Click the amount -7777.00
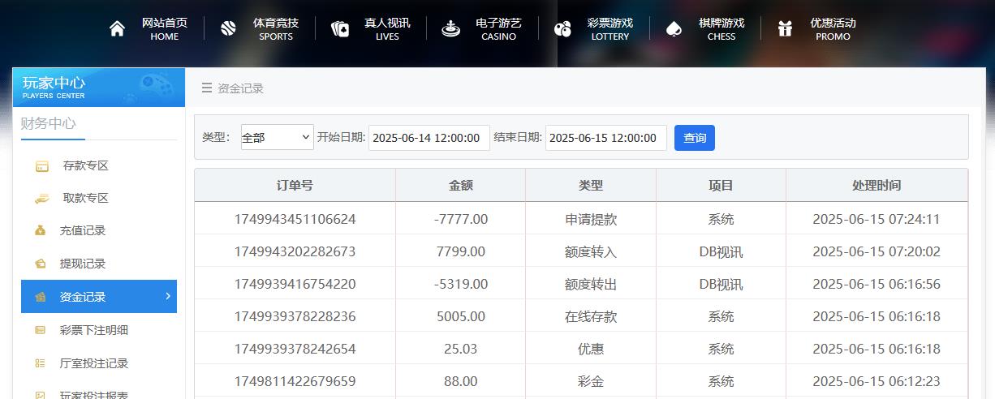 (x=461, y=219)
